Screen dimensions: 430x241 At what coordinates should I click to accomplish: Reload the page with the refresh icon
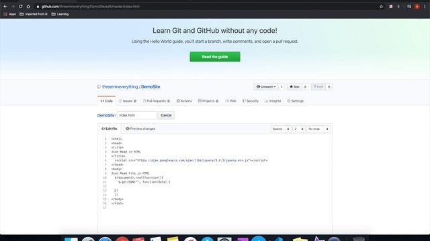click(x=21, y=6)
